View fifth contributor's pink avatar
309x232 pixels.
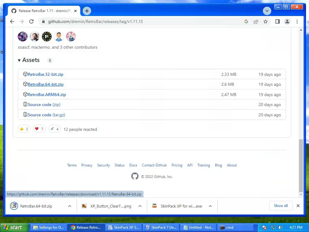click(x=71, y=37)
